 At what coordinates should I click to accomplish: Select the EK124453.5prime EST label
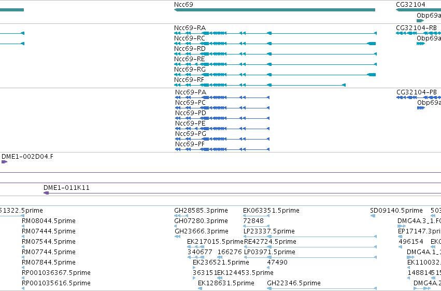pyautogui.click(x=245, y=273)
